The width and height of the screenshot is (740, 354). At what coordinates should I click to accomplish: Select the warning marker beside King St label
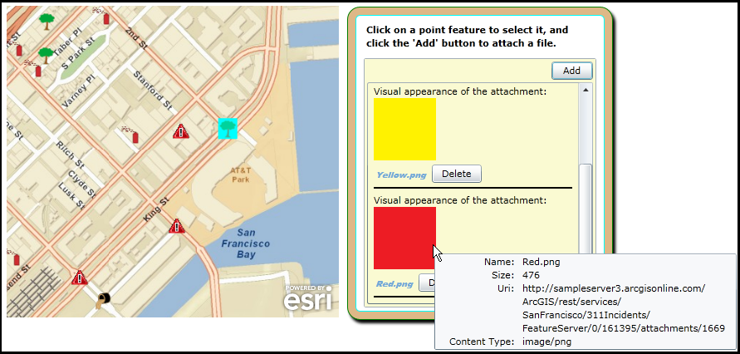click(x=177, y=226)
